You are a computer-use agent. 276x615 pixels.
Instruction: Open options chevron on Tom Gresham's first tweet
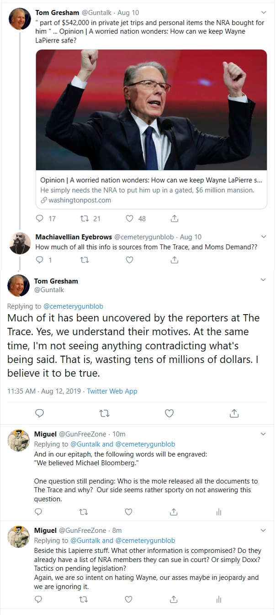pyautogui.click(x=263, y=12)
